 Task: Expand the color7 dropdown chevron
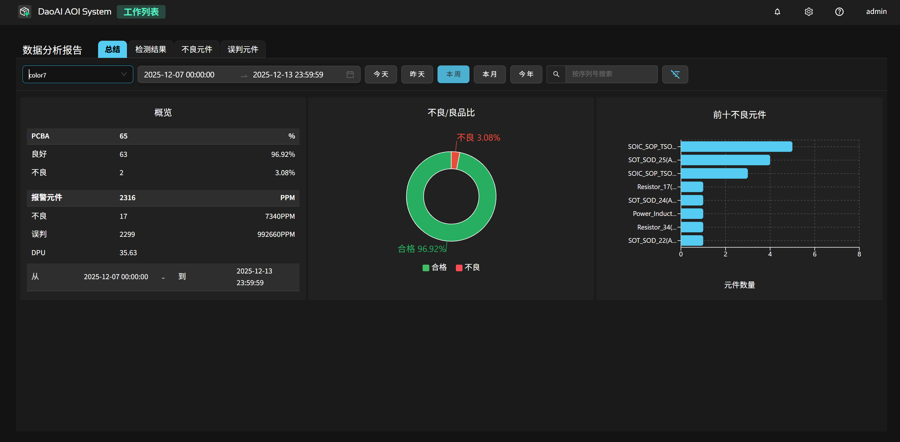(x=123, y=74)
